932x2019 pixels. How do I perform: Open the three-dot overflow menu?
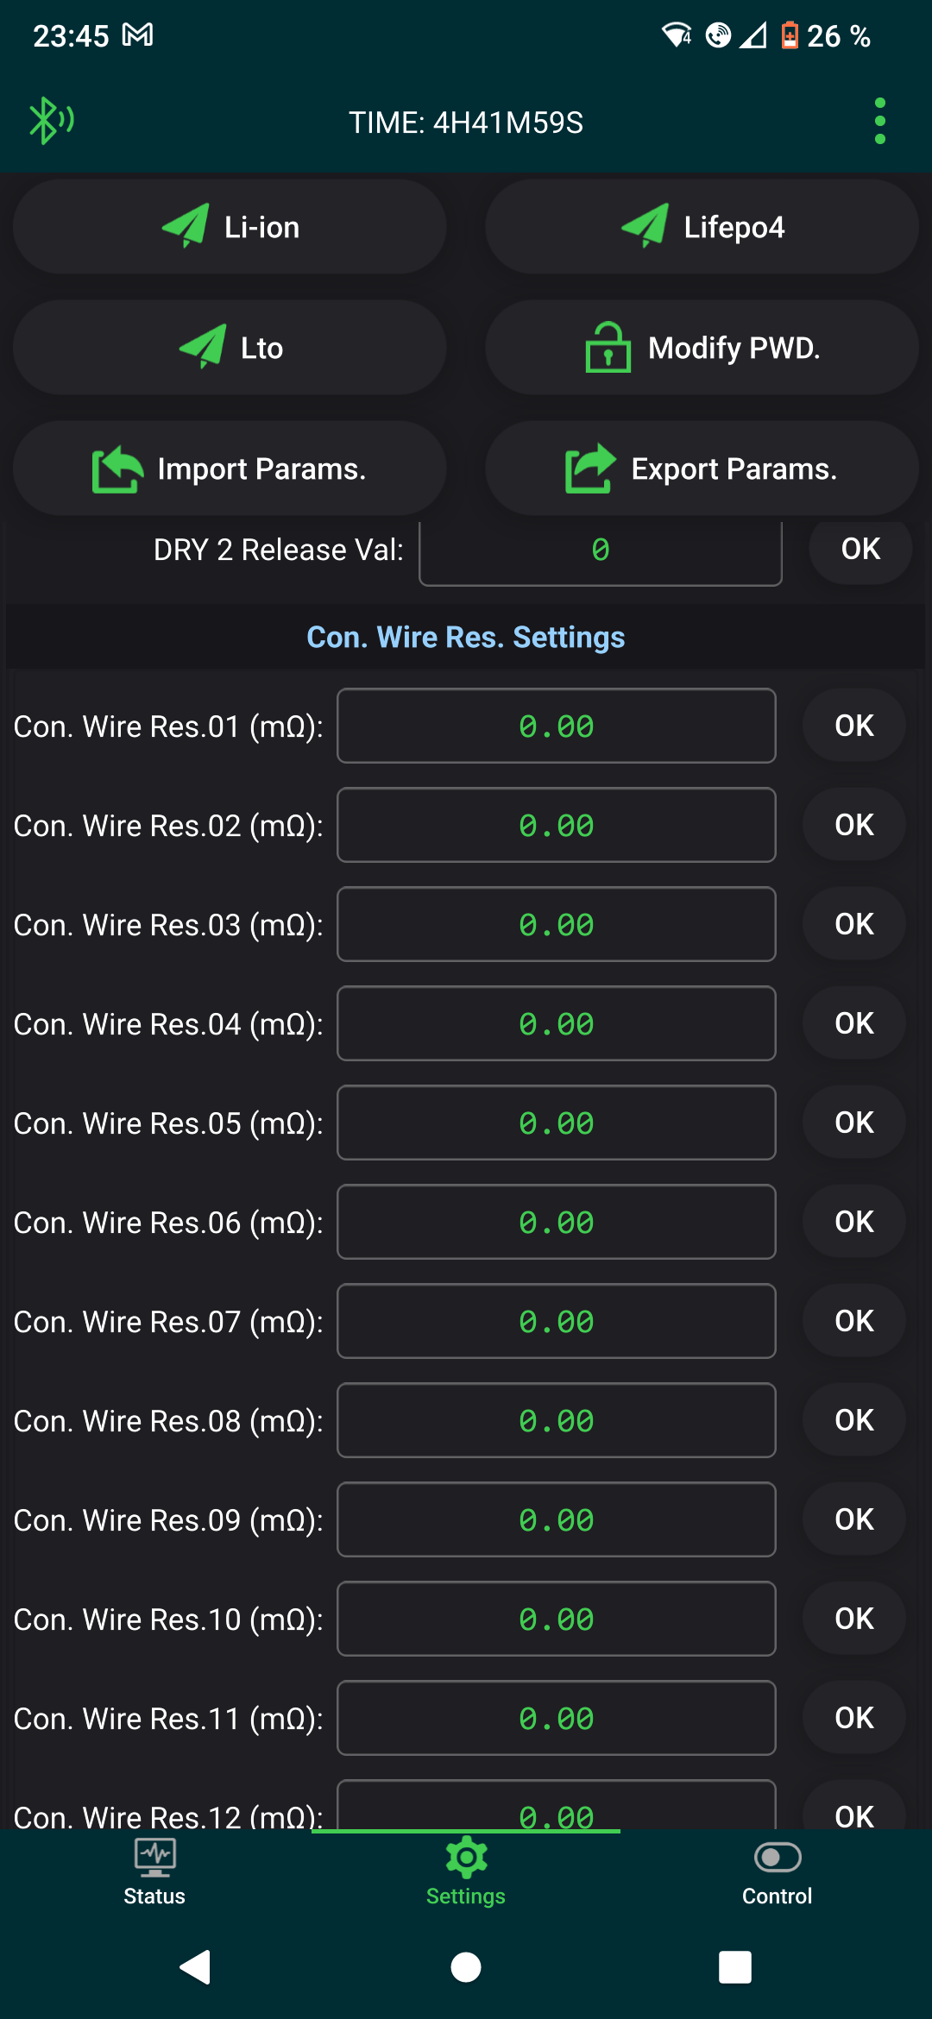(879, 121)
